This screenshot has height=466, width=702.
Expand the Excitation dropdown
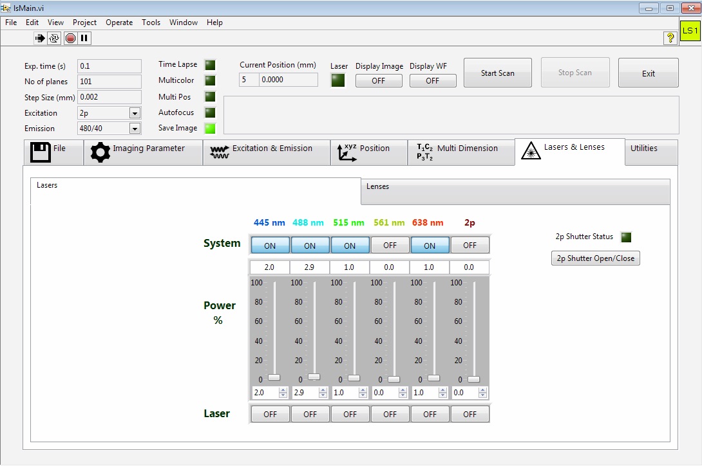point(135,113)
